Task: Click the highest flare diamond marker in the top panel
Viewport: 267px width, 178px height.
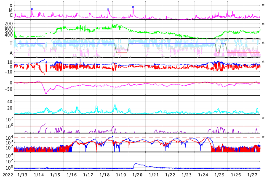Action: [133, 7]
